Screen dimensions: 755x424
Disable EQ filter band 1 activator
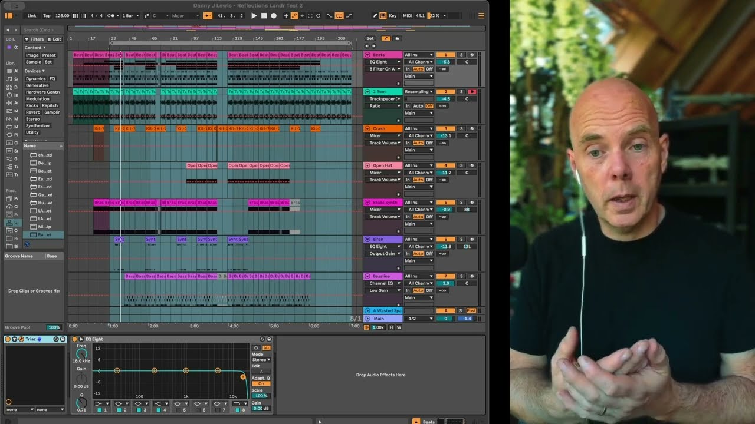[99, 410]
